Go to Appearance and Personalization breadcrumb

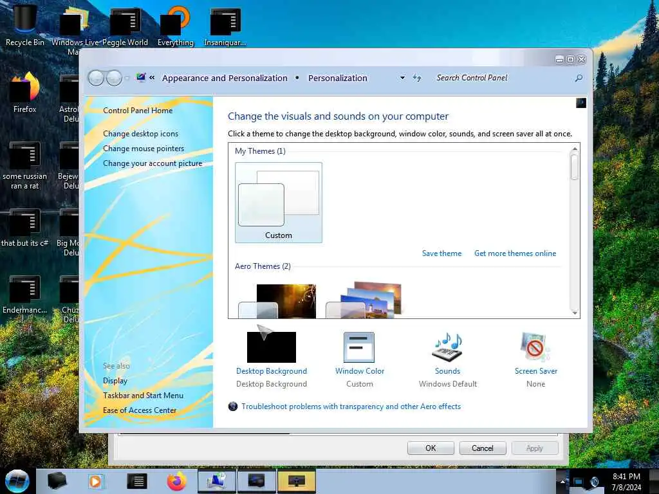click(x=225, y=78)
